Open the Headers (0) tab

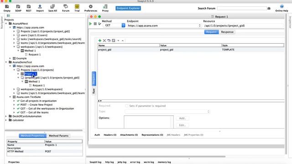pos(110,135)
